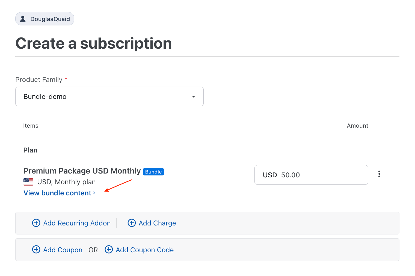Click the Premium Package USD Monthly plan name

point(82,171)
